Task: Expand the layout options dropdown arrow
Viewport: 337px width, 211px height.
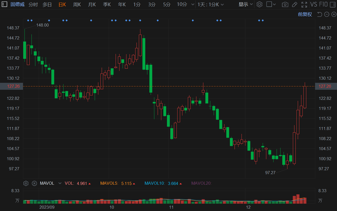Action: click(x=274, y=4)
